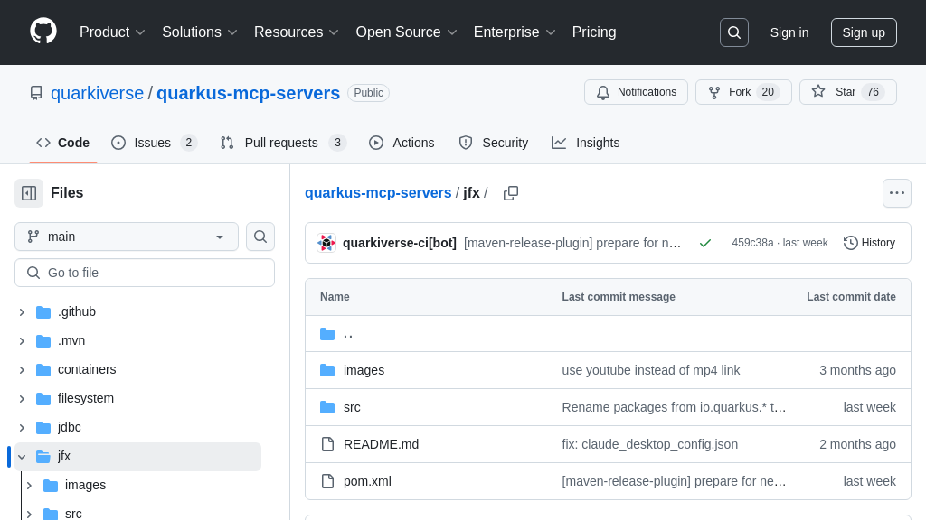The width and height of the screenshot is (926, 520).
Task: Copy path using the copy icon
Action: click(511, 193)
